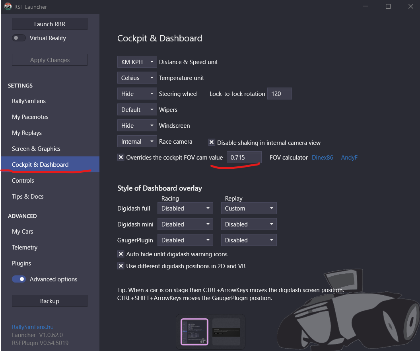Open the Screen & Graphics settings page
The height and width of the screenshot is (351, 420).
(36, 149)
